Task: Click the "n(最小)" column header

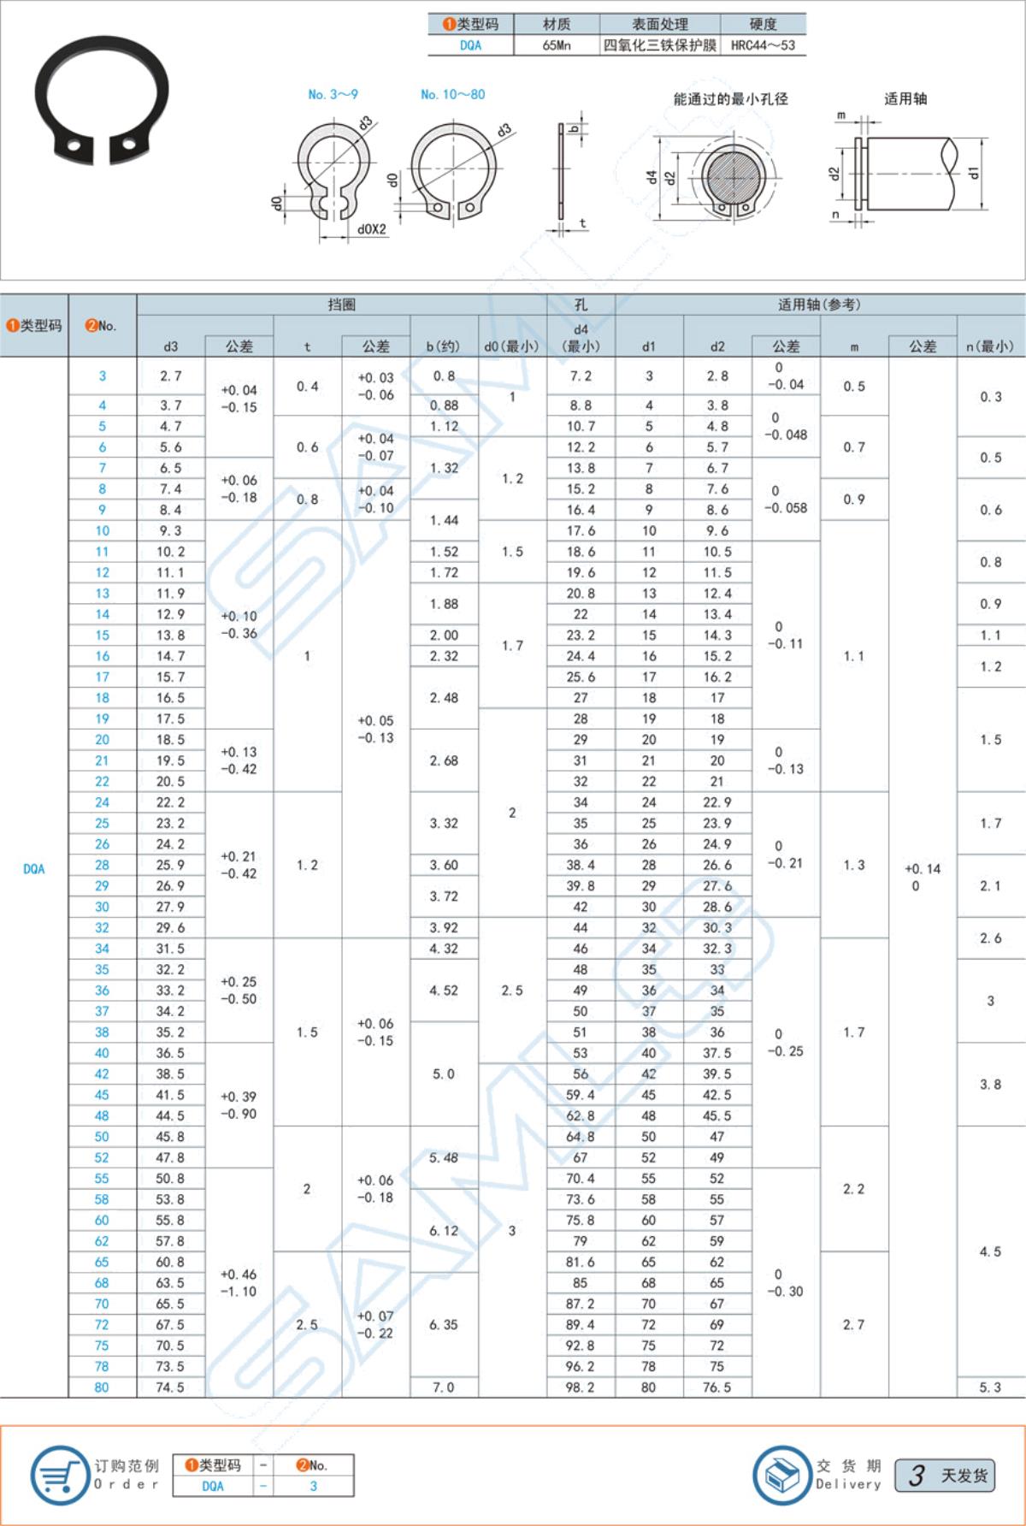Action: pyautogui.click(x=991, y=346)
